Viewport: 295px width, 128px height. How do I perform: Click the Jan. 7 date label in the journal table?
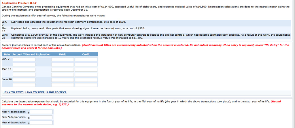coord(6,59)
